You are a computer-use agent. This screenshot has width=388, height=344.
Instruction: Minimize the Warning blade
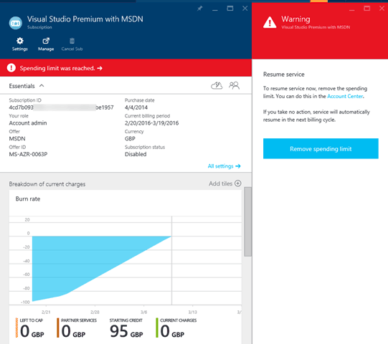(352, 10)
